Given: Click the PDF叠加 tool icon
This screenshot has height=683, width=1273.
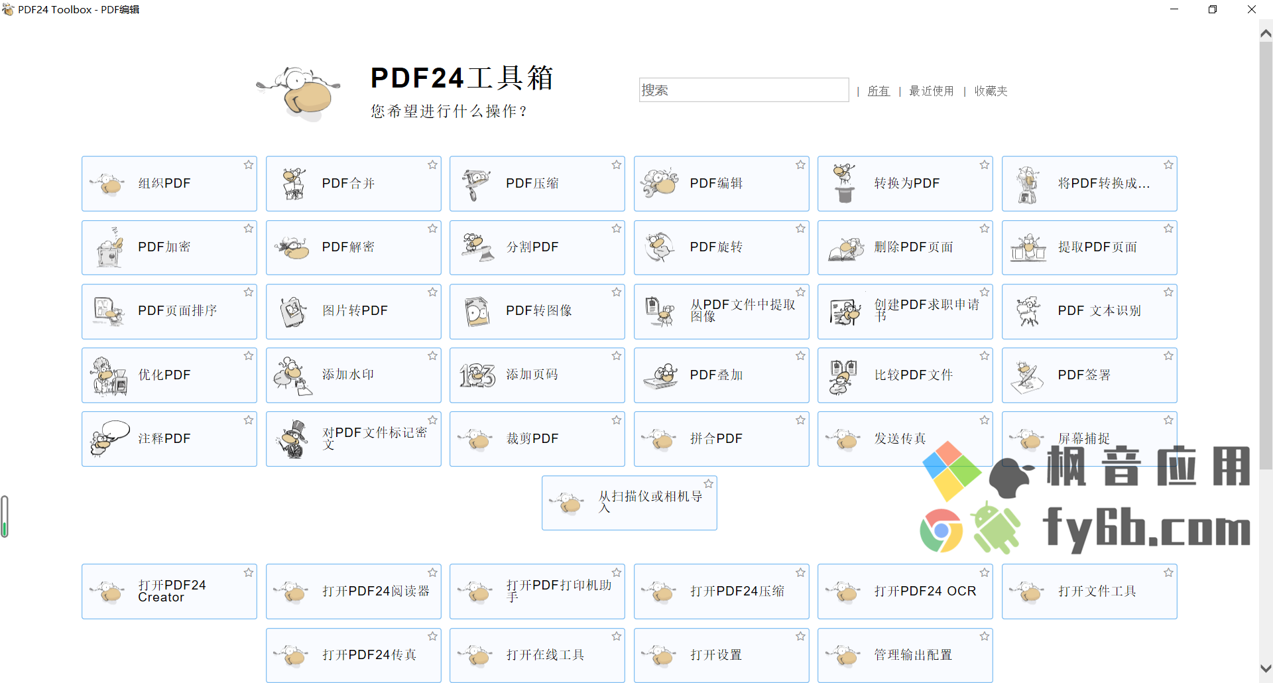Looking at the screenshot, I should 661,375.
